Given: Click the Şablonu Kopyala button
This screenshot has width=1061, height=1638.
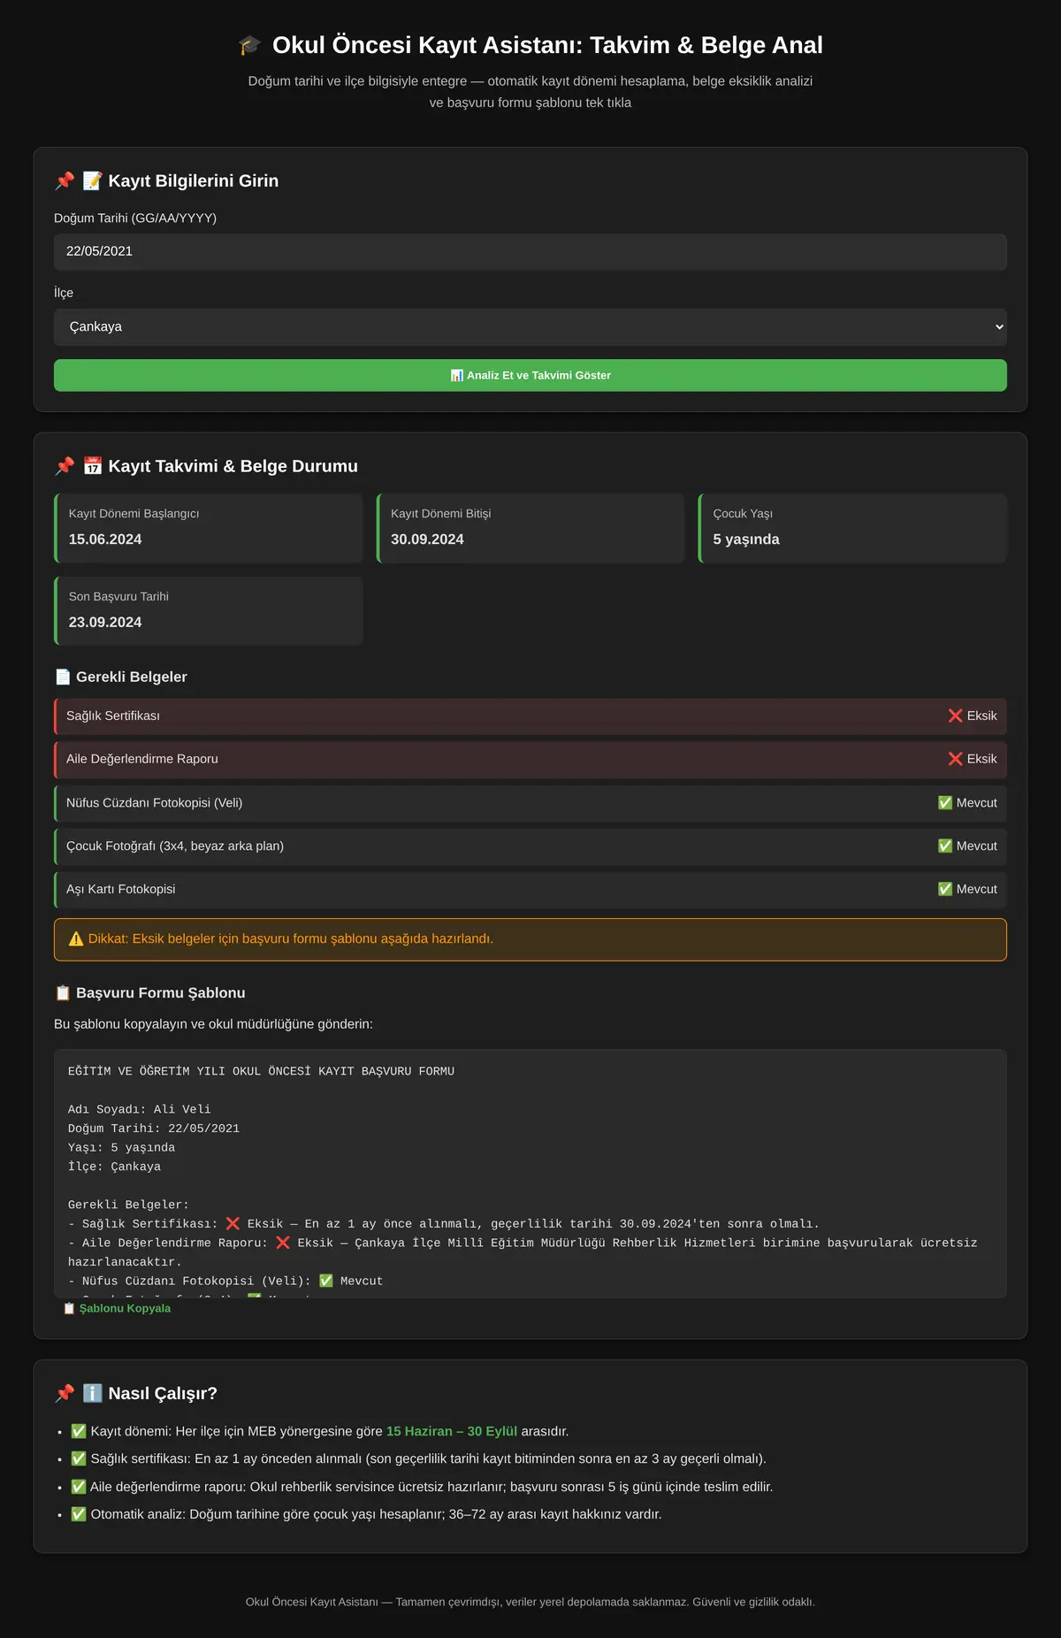Looking at the screenshot, I should (117, 1308).
